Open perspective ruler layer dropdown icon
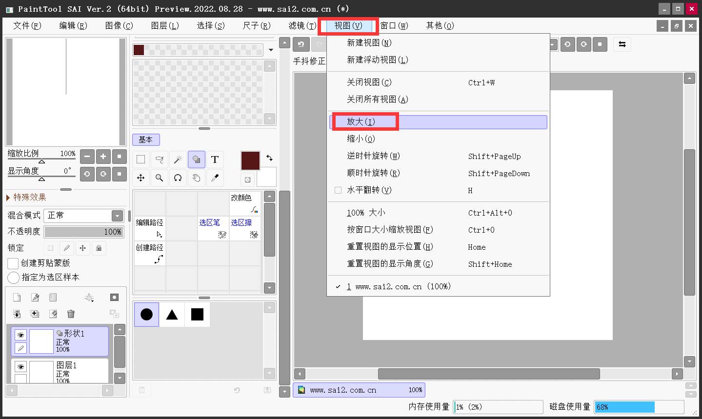 pos(89,298)
